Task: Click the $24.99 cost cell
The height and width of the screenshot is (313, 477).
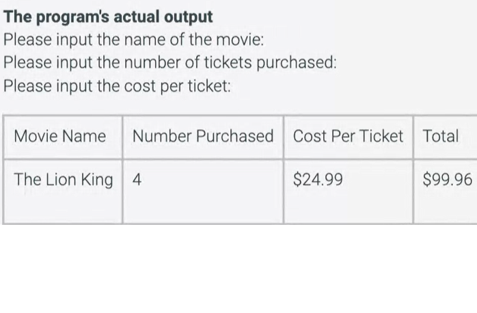Action: (x=348, y=191)
